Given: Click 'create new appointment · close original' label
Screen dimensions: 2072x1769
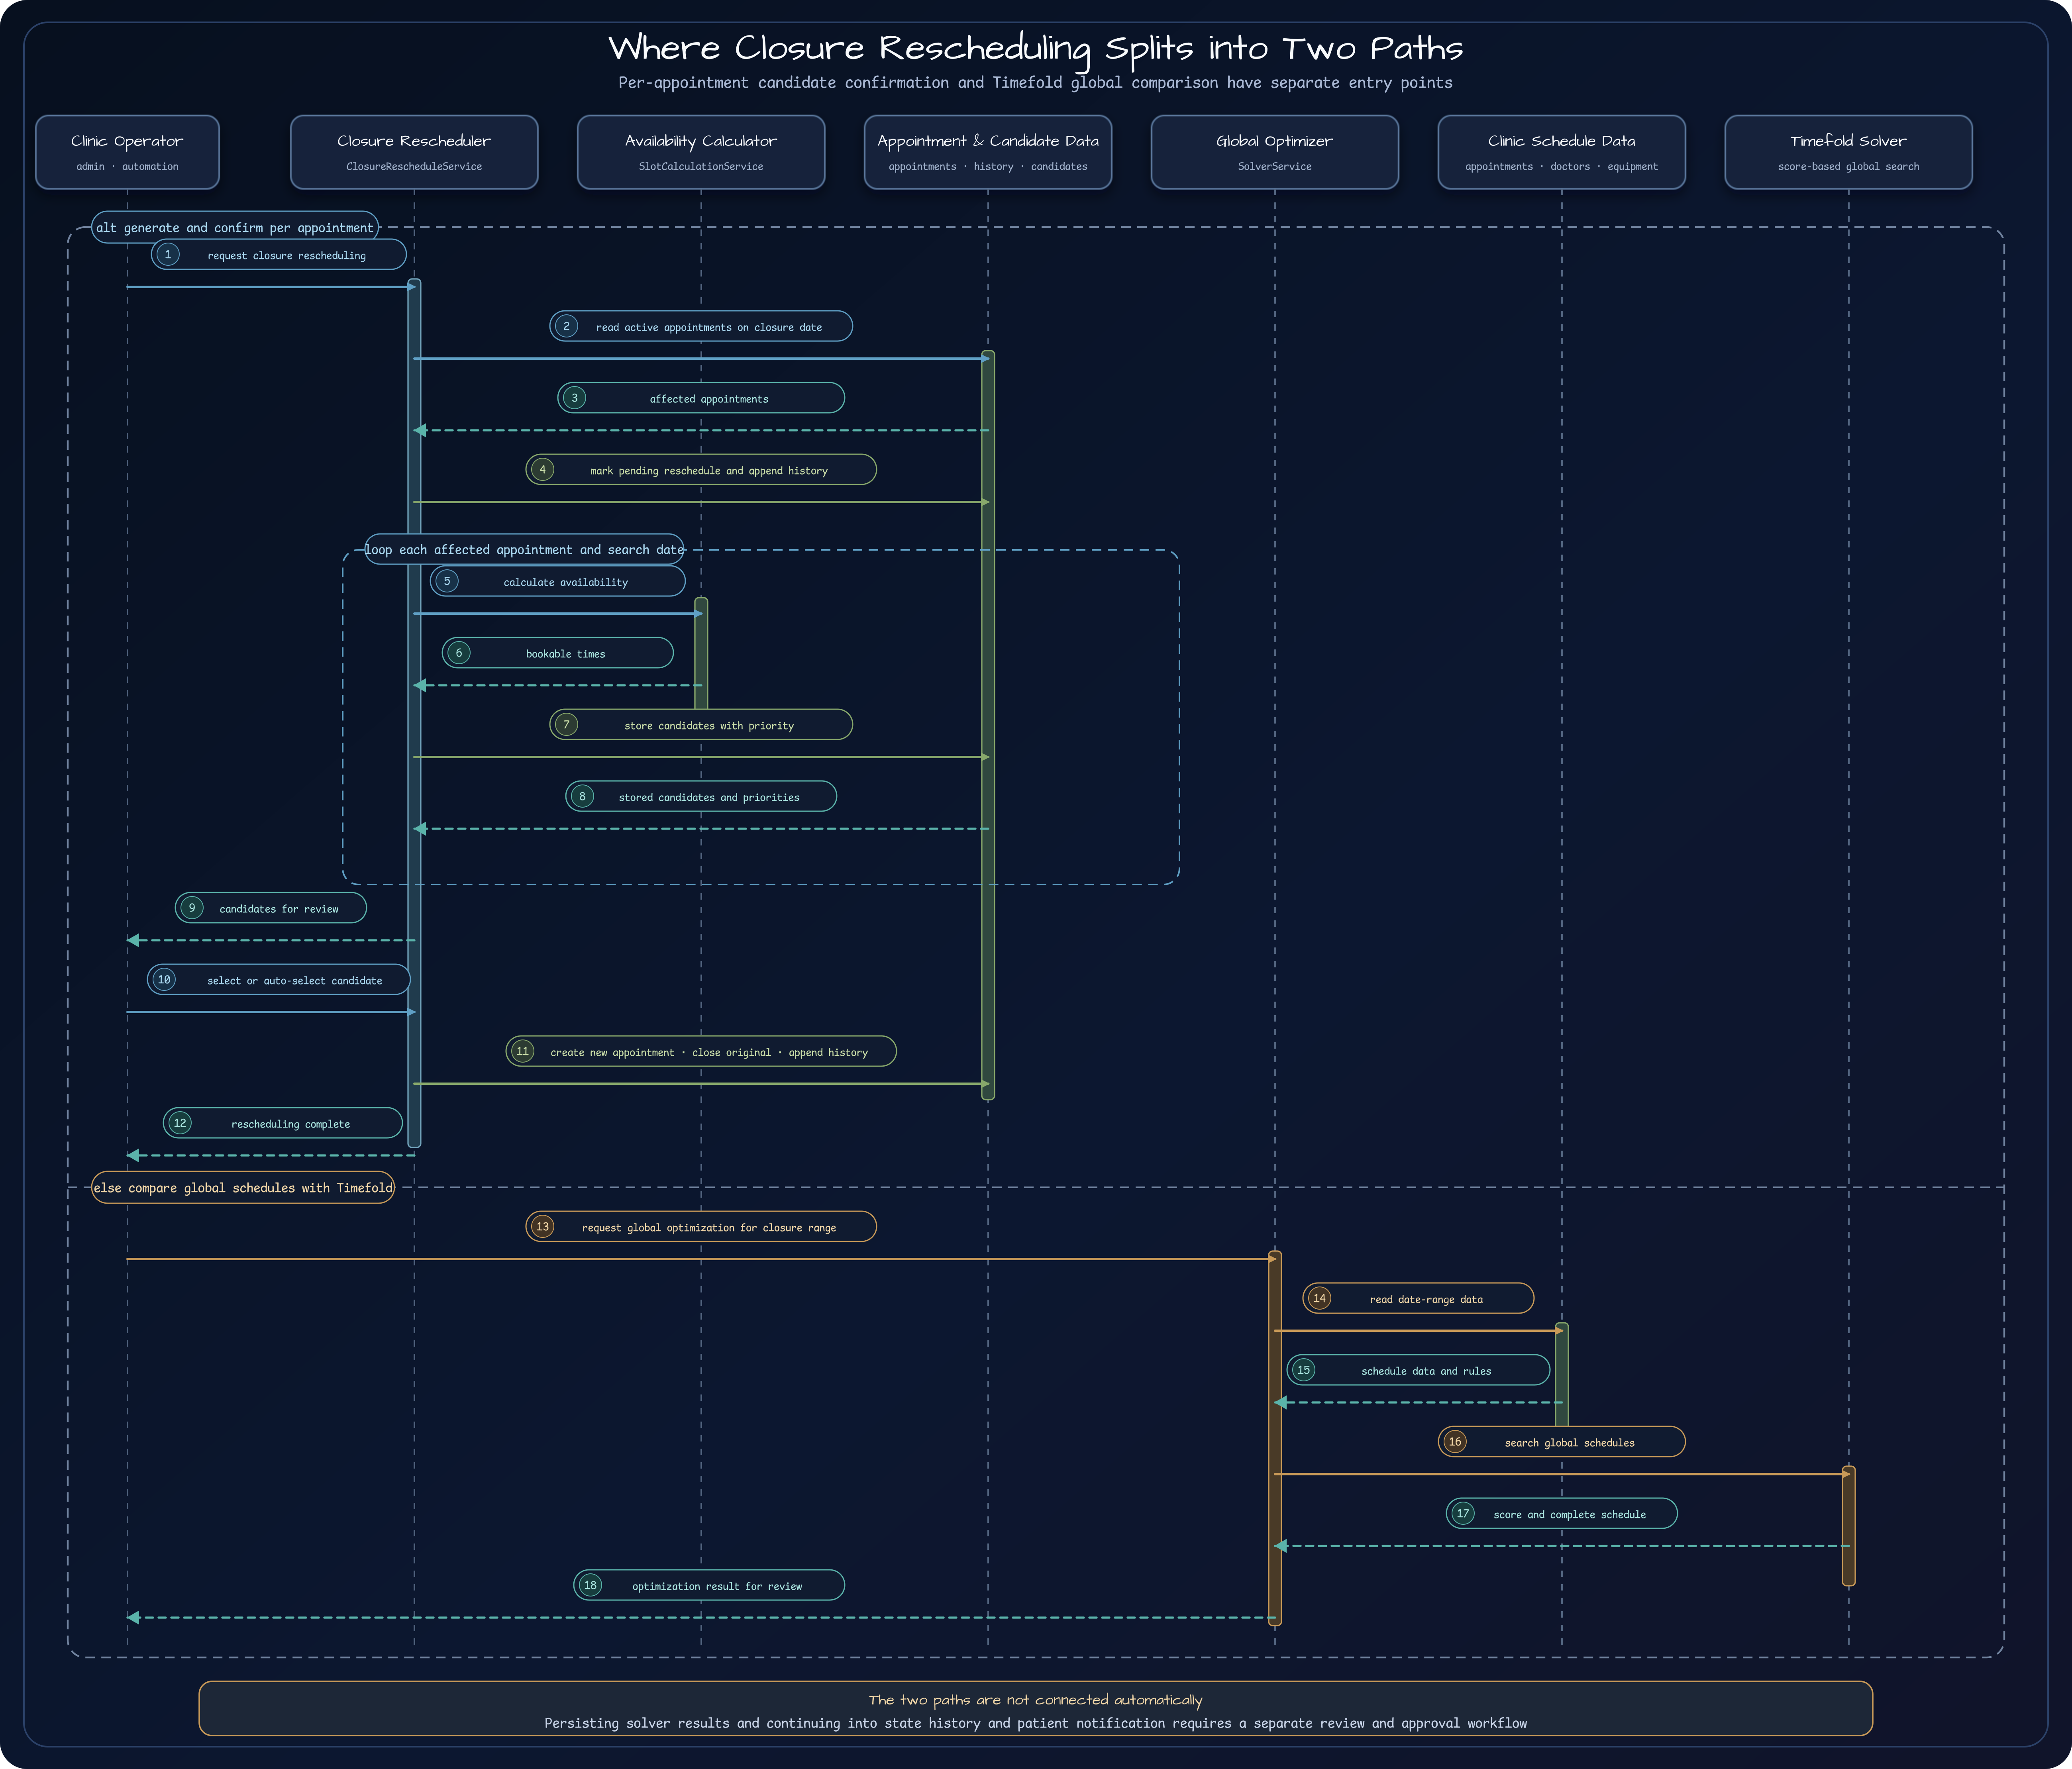Looking at the screenshot, I should pos(701,1051).
